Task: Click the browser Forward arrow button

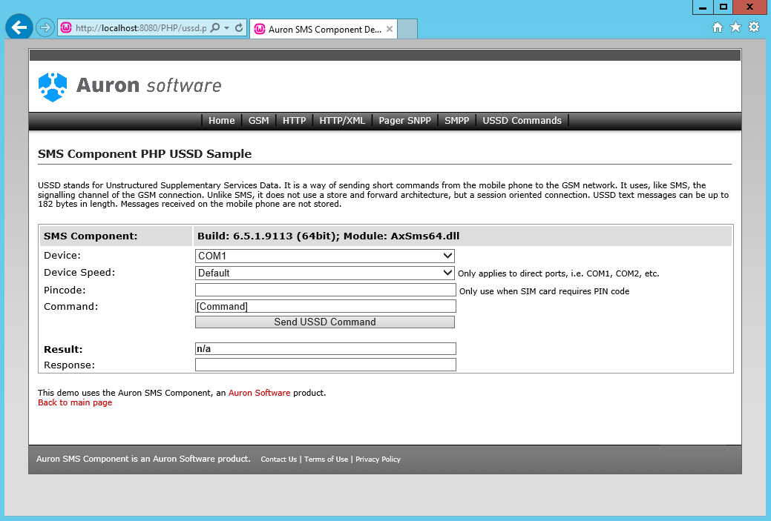Action: pyautogui.click(x=45, y=27)
